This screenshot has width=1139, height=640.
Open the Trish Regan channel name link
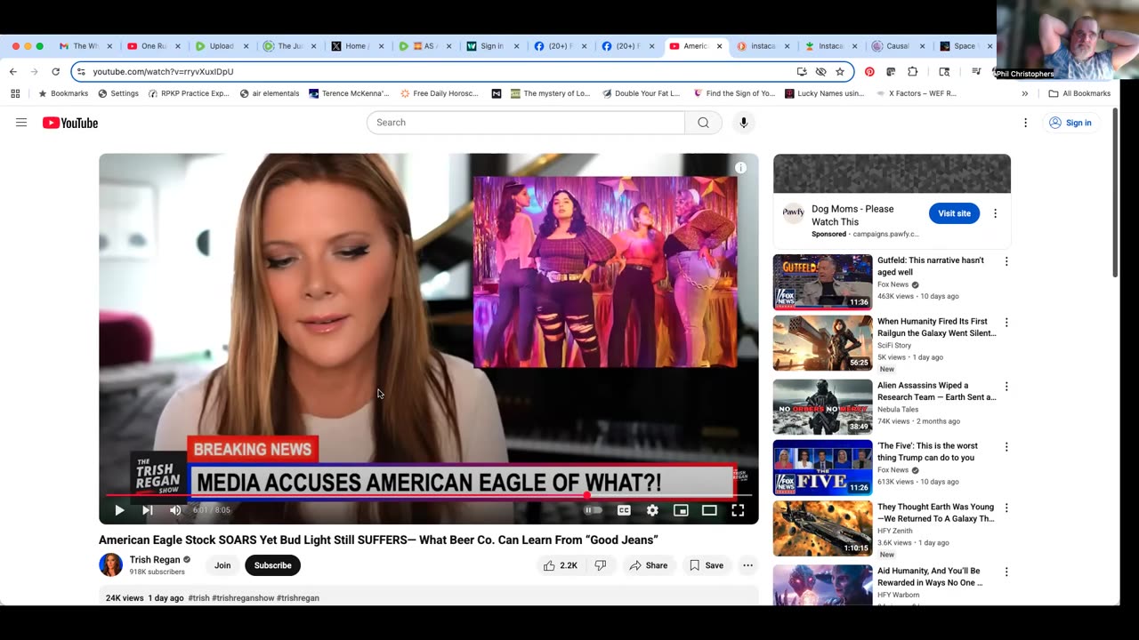click(x=155, y=560)
